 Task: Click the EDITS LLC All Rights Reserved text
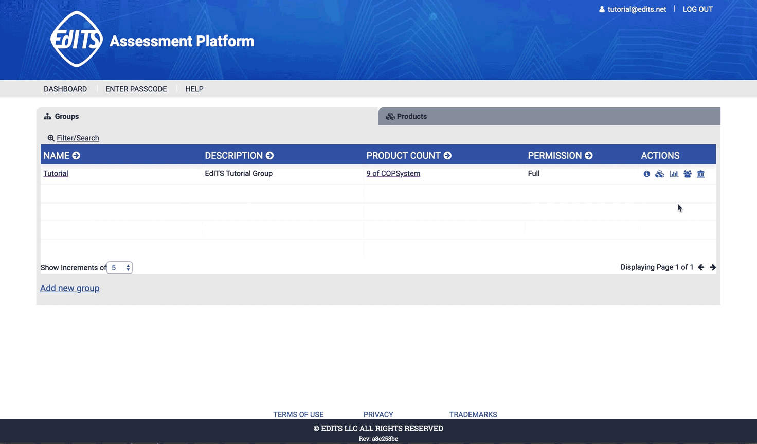tap(378, 428)
